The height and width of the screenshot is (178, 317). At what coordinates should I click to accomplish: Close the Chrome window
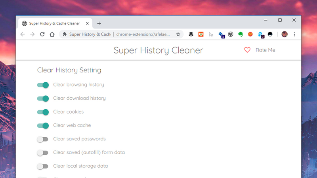click(x=294, y=20)
